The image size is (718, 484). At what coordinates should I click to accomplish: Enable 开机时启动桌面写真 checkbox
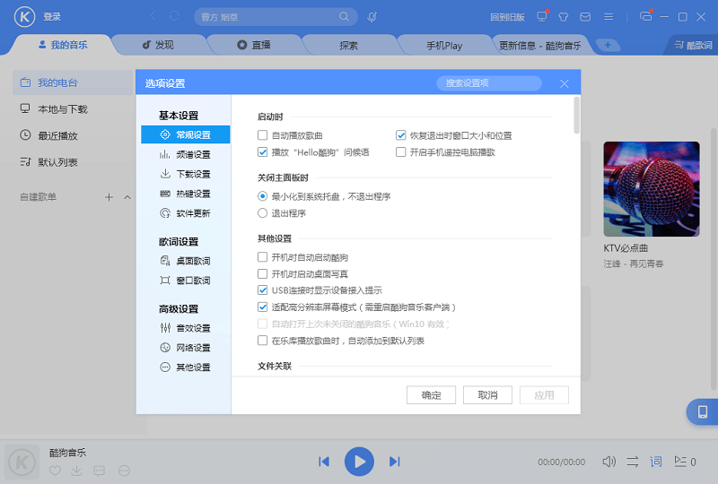click(262, 273)
